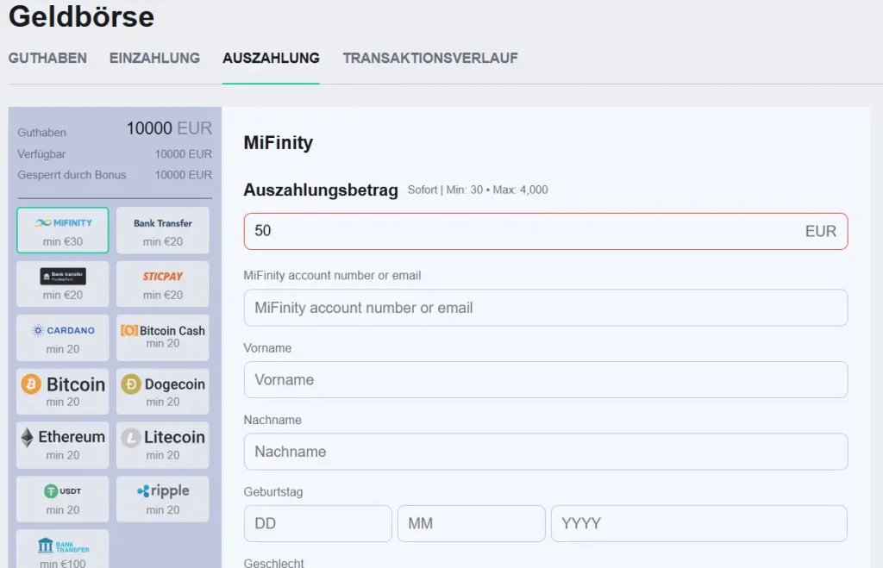View the Transaktionsverlauf tab
The height and width of the screenshot is (568, 883).
pos(430,58)
